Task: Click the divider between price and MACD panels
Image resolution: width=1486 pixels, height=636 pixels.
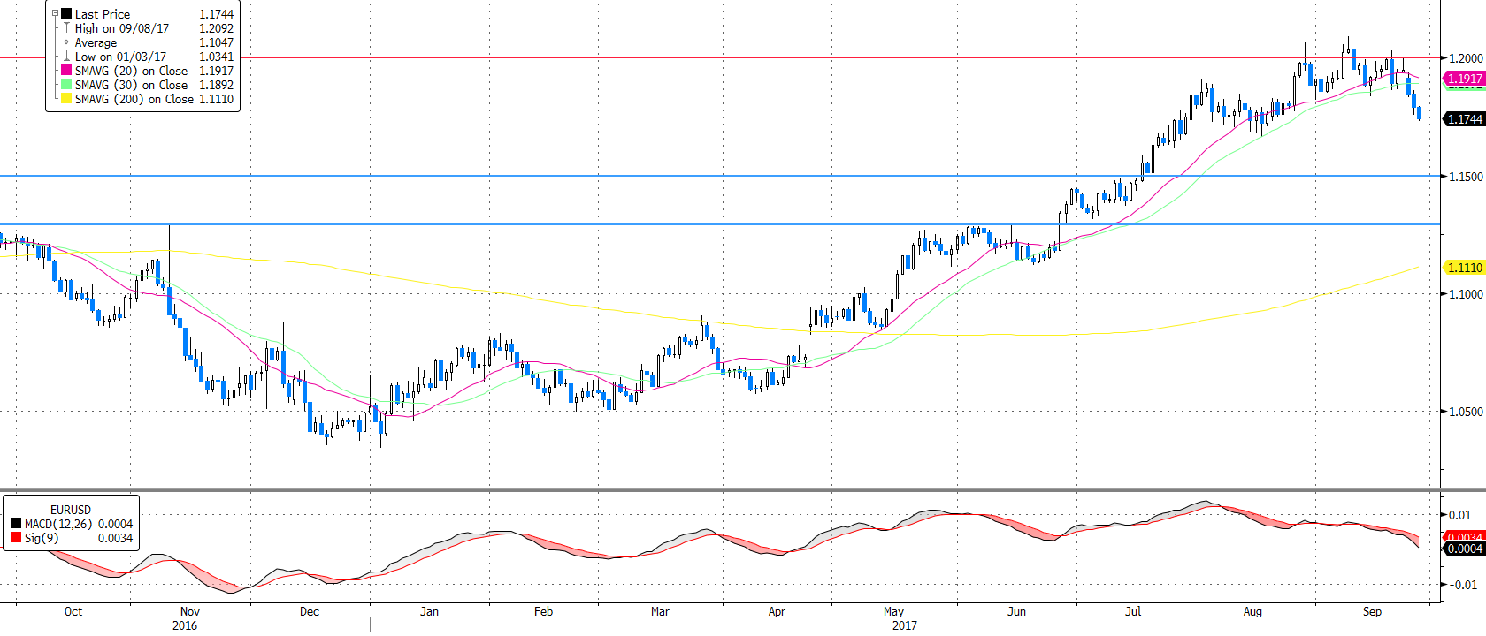Action: click(x=708, y=490)
